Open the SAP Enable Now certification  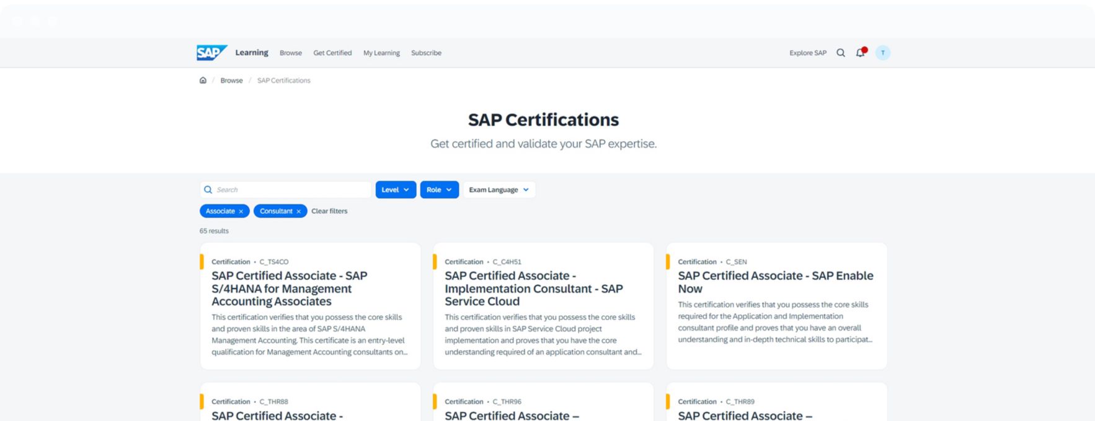[775, 282]
